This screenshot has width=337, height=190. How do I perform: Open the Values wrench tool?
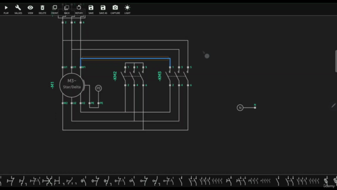point(18,9)
